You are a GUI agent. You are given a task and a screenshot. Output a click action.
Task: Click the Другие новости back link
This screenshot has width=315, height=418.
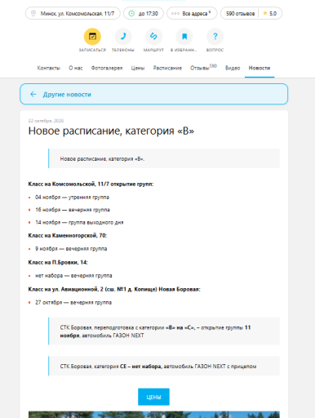[x=153, y=94]
